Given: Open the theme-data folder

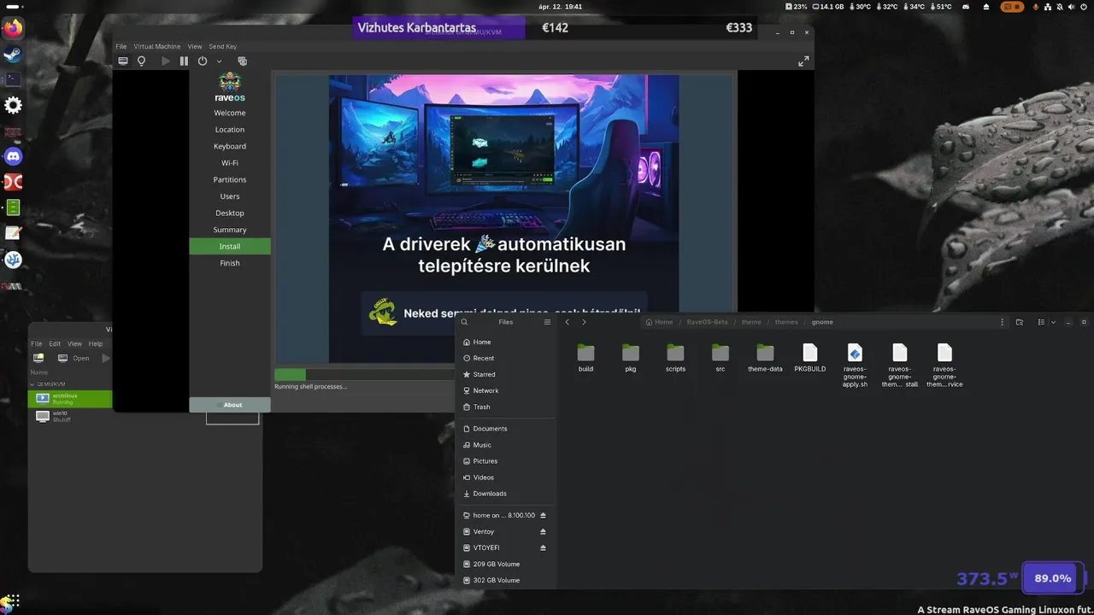Looking at the screenshot, I should (x=765, y=359).
